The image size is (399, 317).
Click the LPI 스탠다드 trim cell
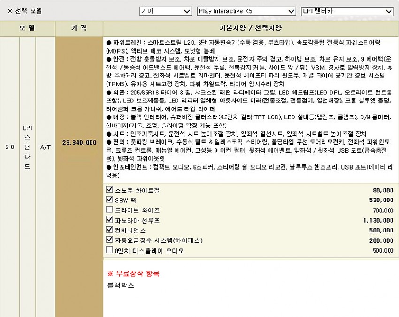pos(27,147)
